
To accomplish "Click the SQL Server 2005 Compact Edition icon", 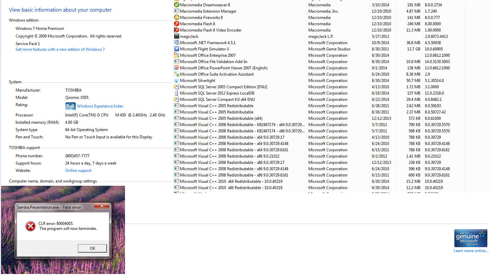I will click(177, 87).
